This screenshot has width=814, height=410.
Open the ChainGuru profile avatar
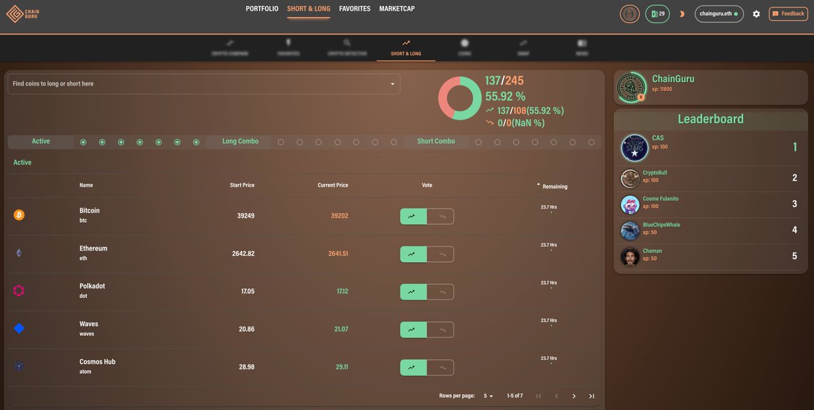pyautogui.click(x=631, y=88)
